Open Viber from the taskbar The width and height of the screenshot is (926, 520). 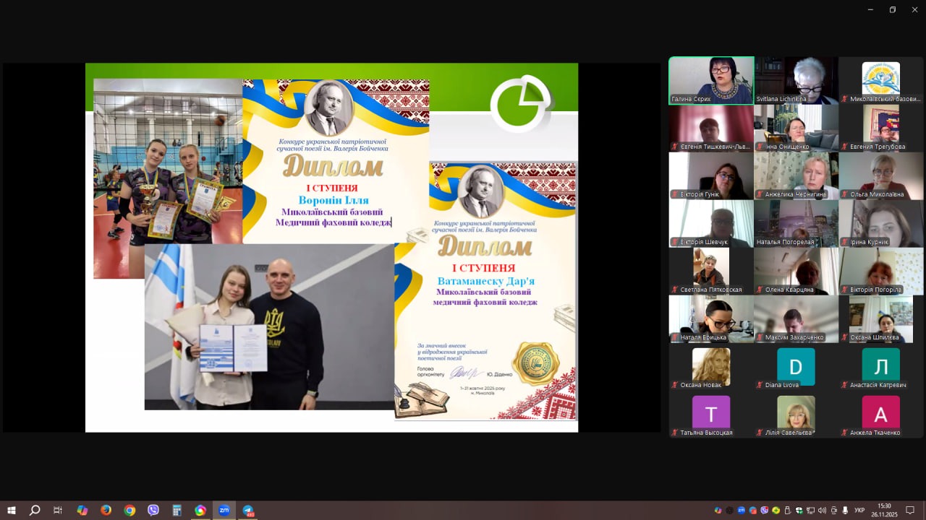click(x=153, y=511)
